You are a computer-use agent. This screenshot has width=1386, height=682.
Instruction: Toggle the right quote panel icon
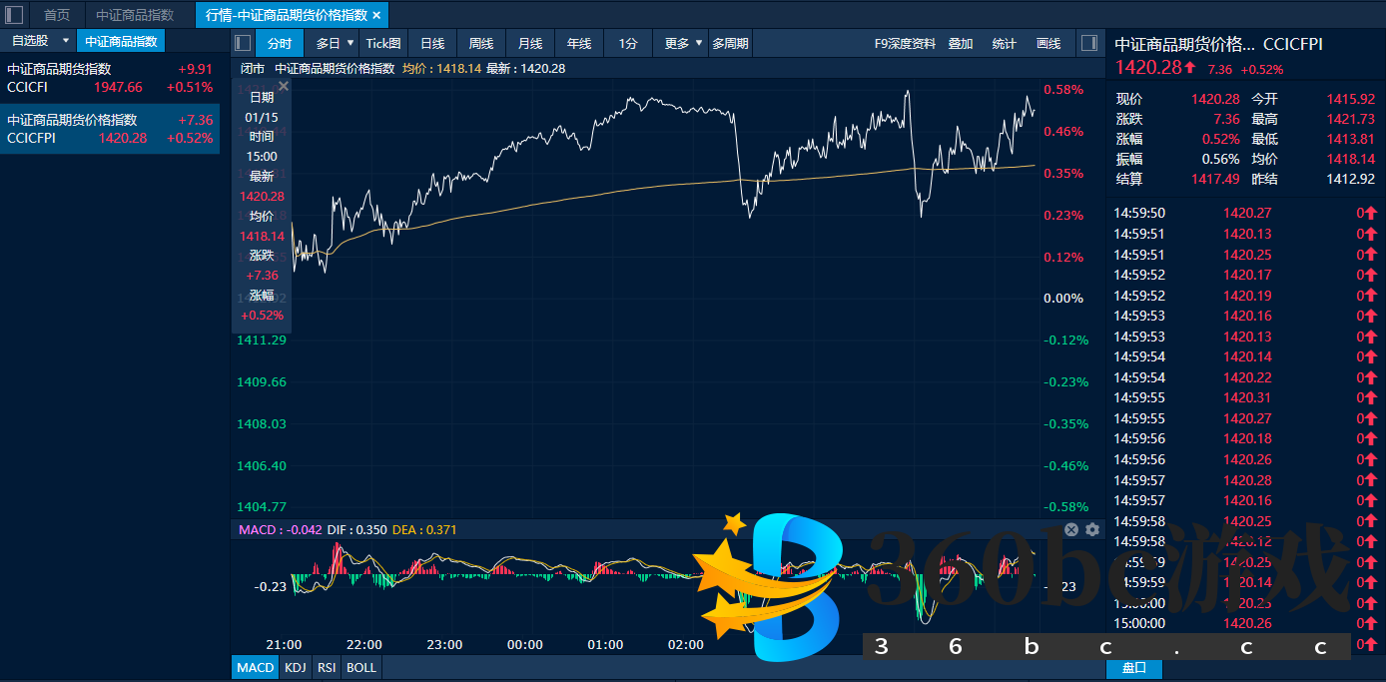tap(1089, 43)
